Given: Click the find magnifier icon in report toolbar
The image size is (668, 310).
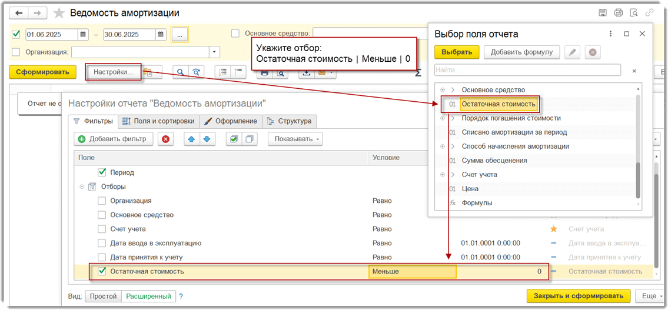Looking at the screenshot, I should click(x=180, y=72).
